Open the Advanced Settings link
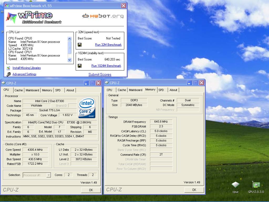This screenshot has width=269, height=202. [24, 74]
